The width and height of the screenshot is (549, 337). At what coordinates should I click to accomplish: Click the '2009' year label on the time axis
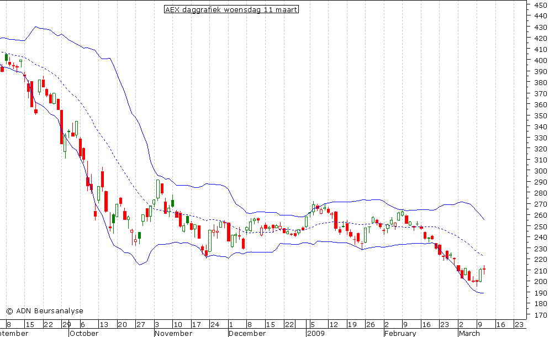[316, 333]
